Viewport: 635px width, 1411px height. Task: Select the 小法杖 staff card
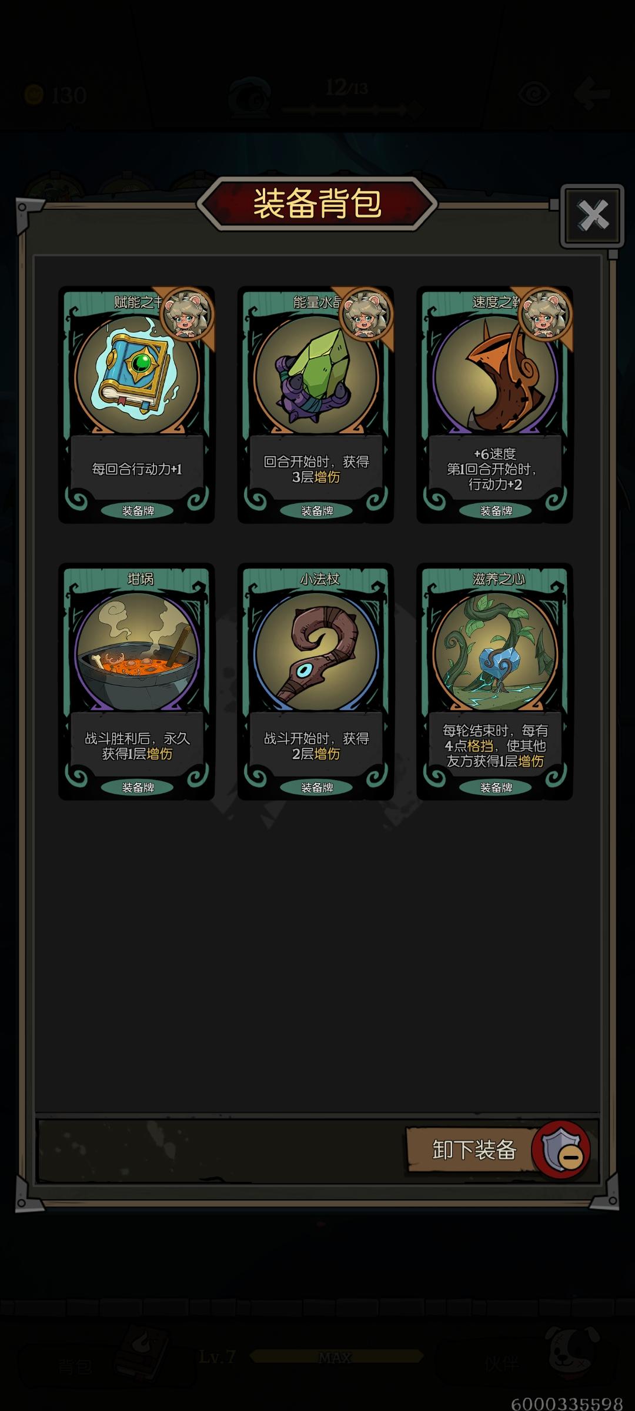316,682
